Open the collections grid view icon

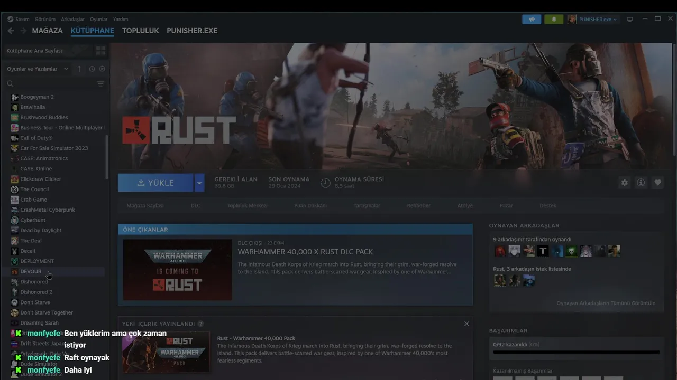click(x=100, y=51)
